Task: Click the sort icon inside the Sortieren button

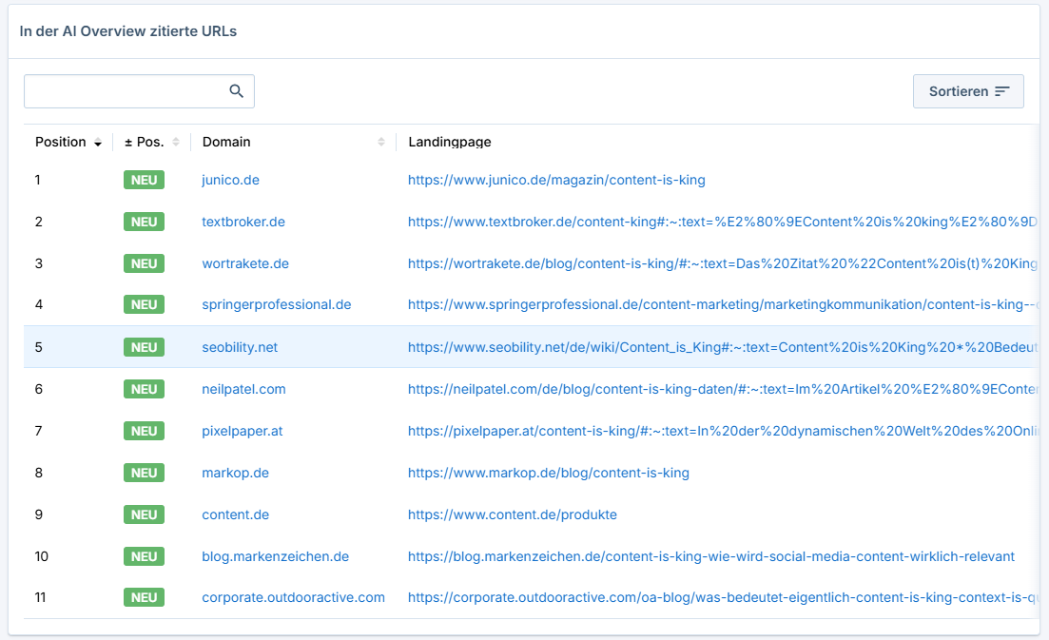Action: click(1002, 90)
